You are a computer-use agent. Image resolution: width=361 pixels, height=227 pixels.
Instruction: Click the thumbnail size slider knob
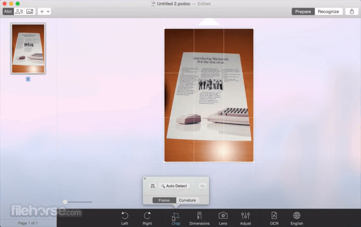[x=65, y=202]
